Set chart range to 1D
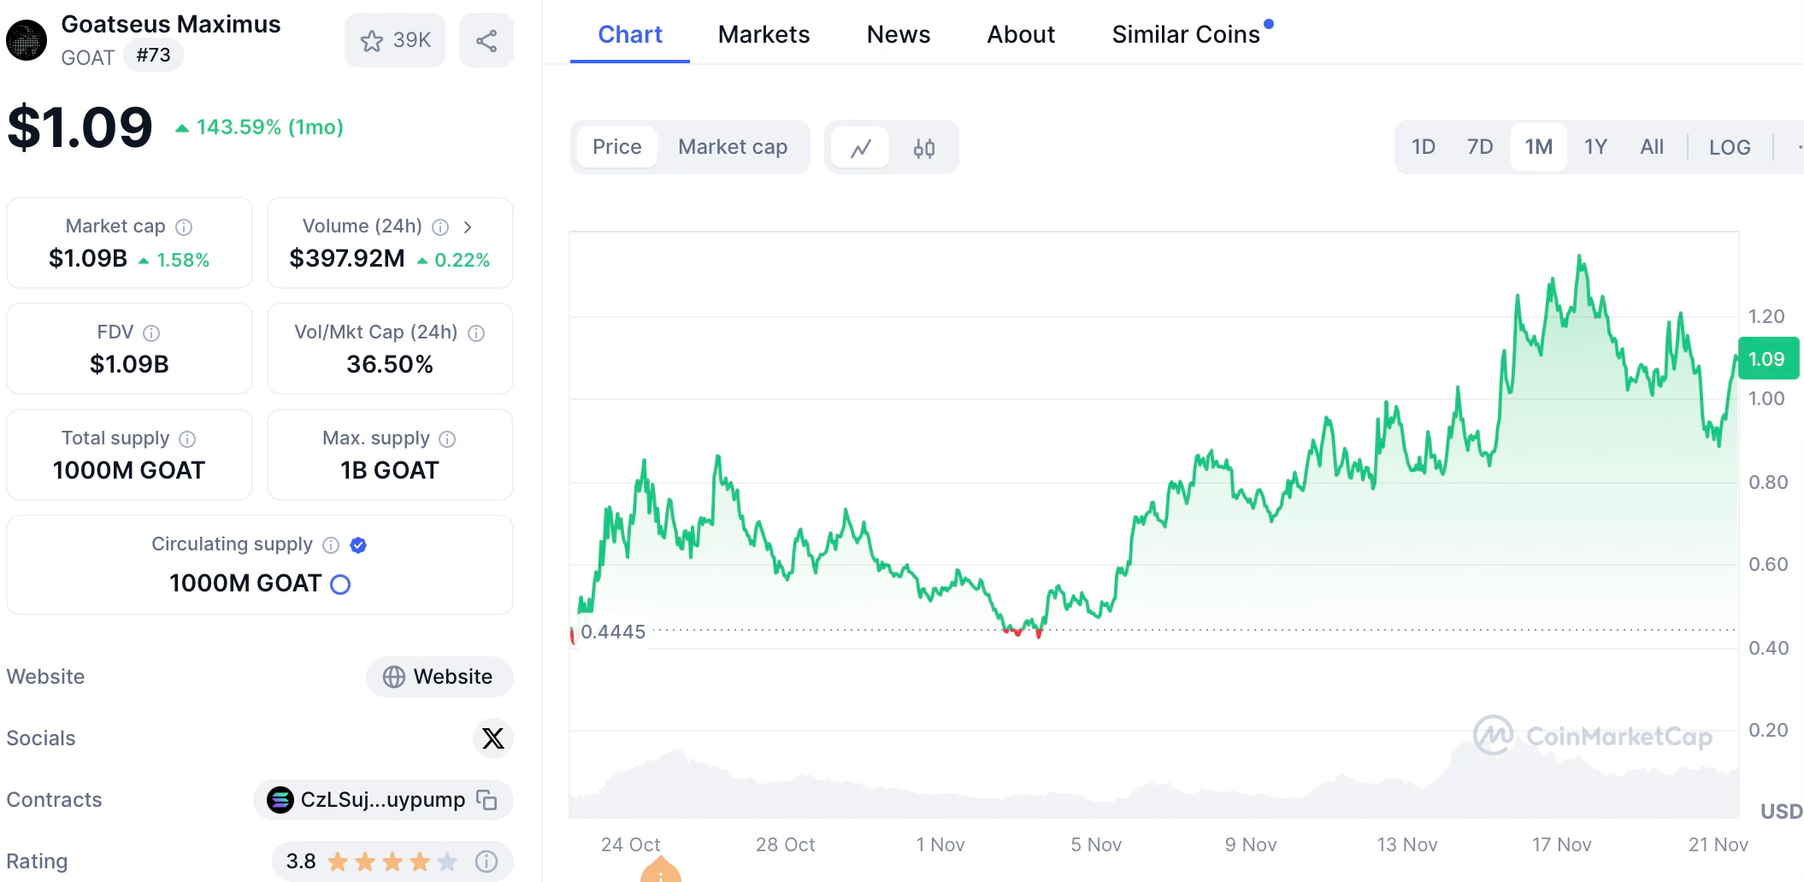Screen dimensions: 1804x882 pyautogui.click(x=1424, y=147)
